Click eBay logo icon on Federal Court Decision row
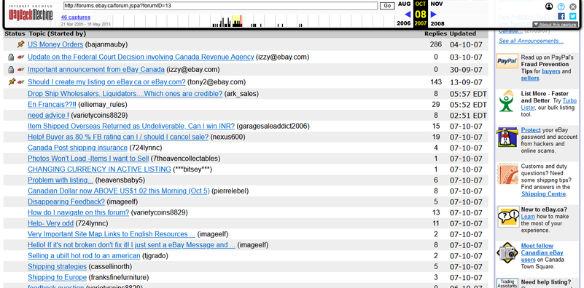 [21, 57]
